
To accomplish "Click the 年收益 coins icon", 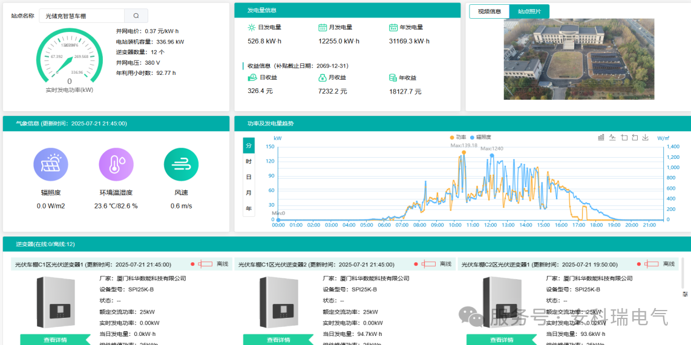I will tap(393, 77).
